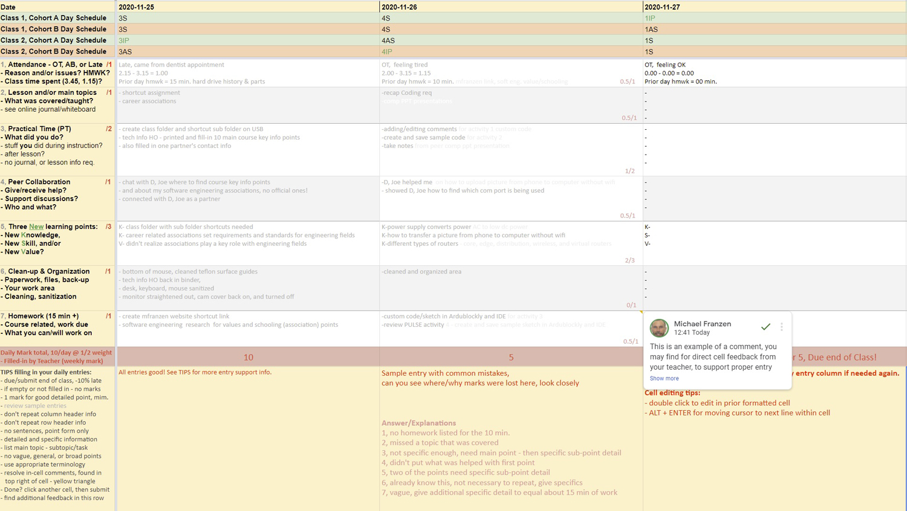Image resolution: width=907 pixels, height=511 pixels.
Task: Click the 'All entries good!' feedback cell
Action: click(x=248, y=423)
